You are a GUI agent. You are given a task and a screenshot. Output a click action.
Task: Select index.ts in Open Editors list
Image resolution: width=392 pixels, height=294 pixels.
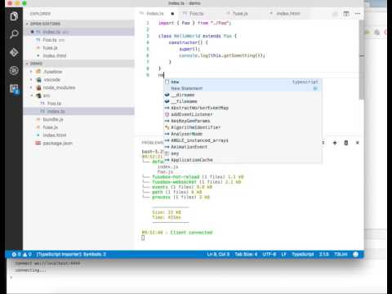(79, 32)
